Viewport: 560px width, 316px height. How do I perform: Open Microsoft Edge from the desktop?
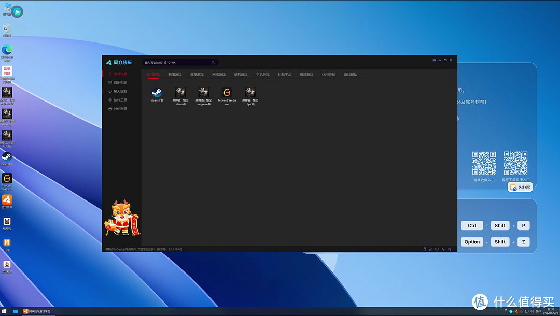click(x=7, y=50)
